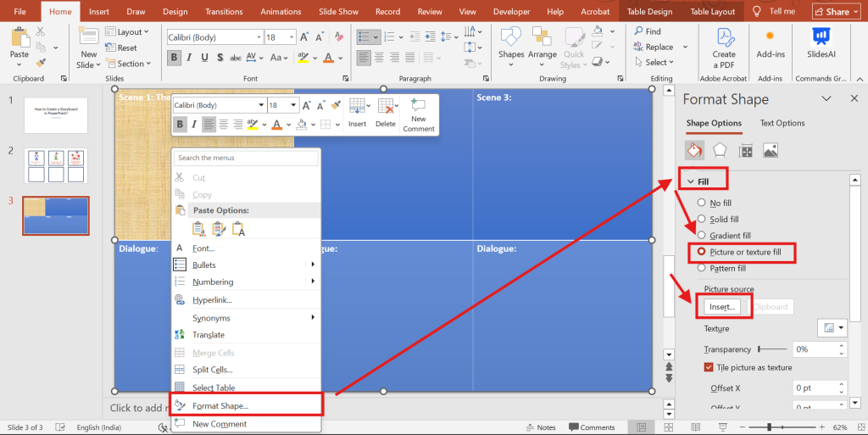868x435 pixels.
Task: Click the Fill & Line paint bucket icon
Action: point(694,150)
